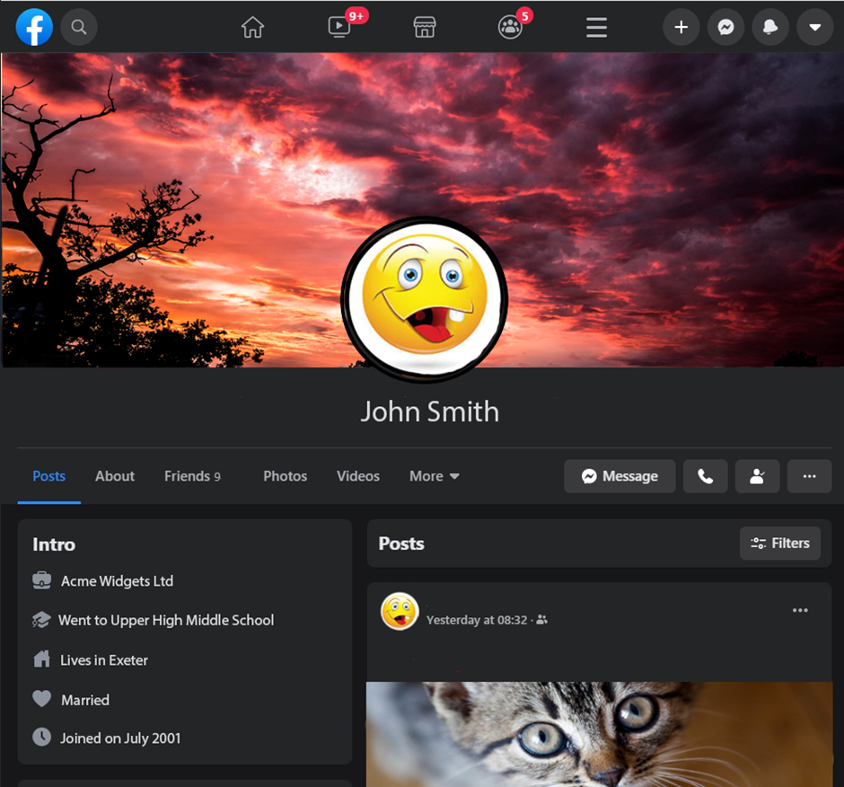Switch to the About tab

tap(115, 476)
